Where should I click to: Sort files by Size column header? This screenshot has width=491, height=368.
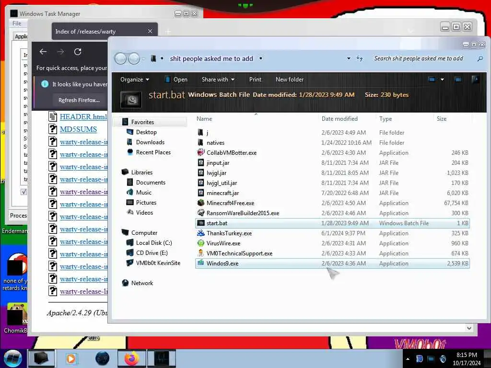coord(442,119)
